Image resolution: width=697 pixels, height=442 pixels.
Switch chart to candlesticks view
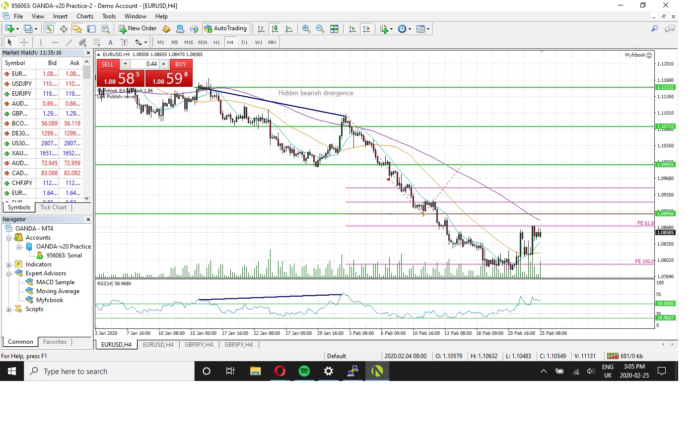click(275, 29)
